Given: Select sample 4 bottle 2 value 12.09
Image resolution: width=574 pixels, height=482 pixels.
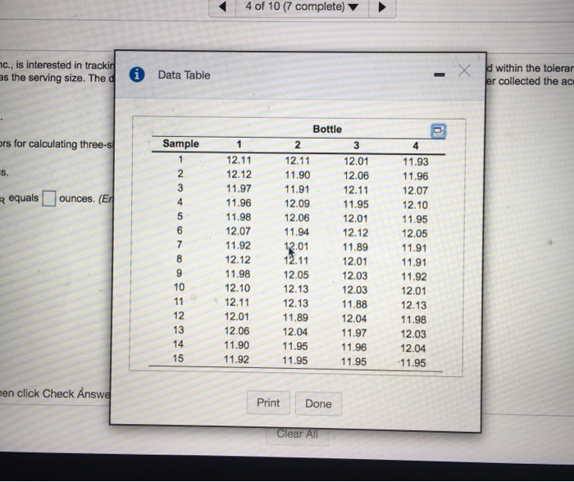Looking at the screenshot, I should point(297,203).
